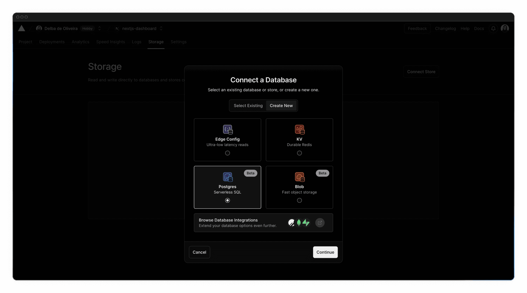Image resolution: width=527 pixels, height=293 pixels.
Task: Click the Cancel button
Action: tap(199, 252)
